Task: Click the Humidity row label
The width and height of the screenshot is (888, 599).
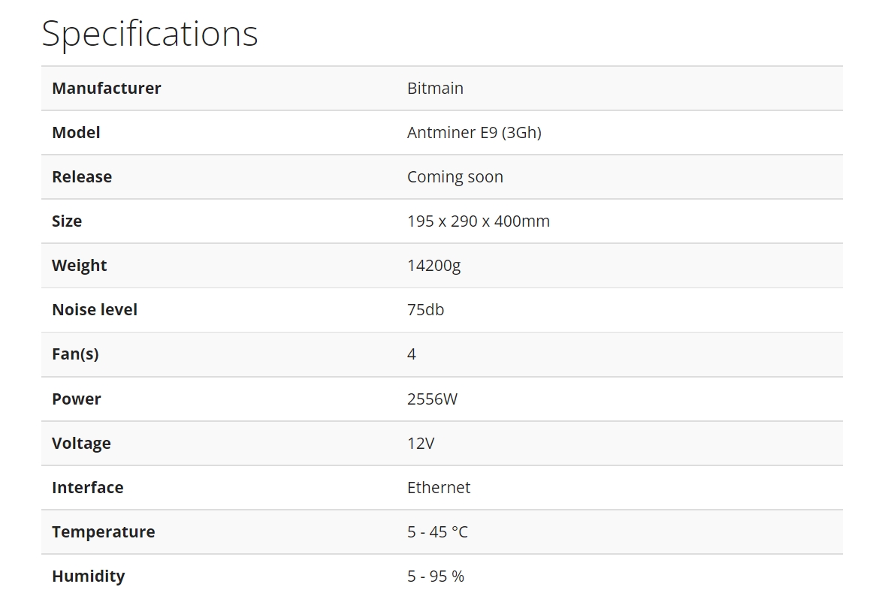Action: pyautogui.click(x=88, y=576)
